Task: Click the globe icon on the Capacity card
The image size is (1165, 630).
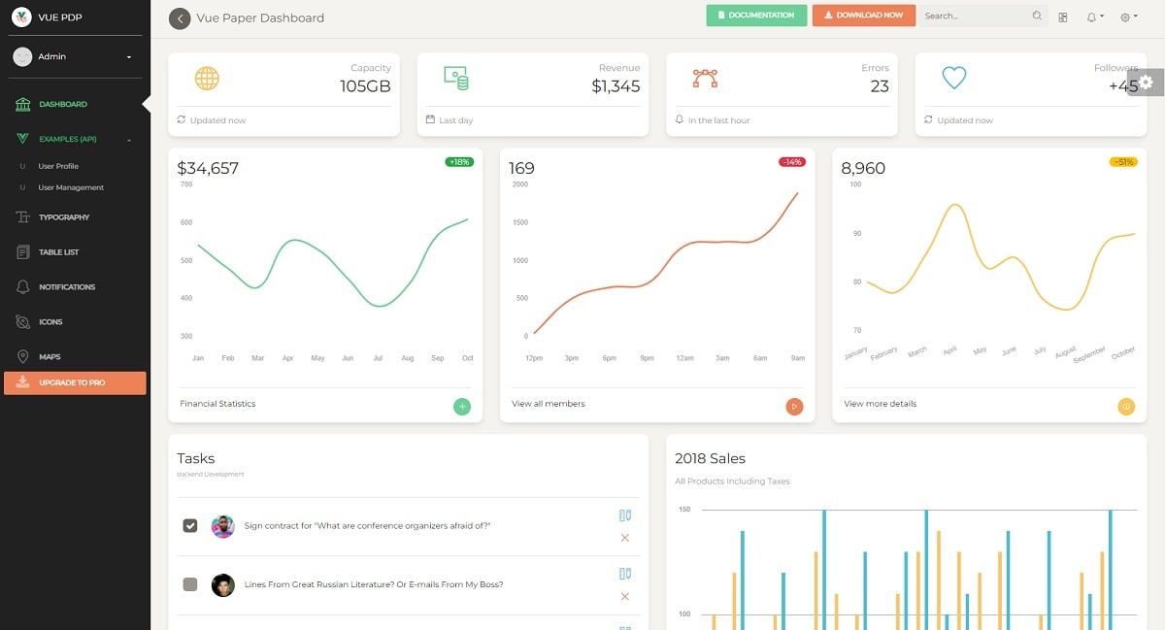Action: (x=207, y=78)
